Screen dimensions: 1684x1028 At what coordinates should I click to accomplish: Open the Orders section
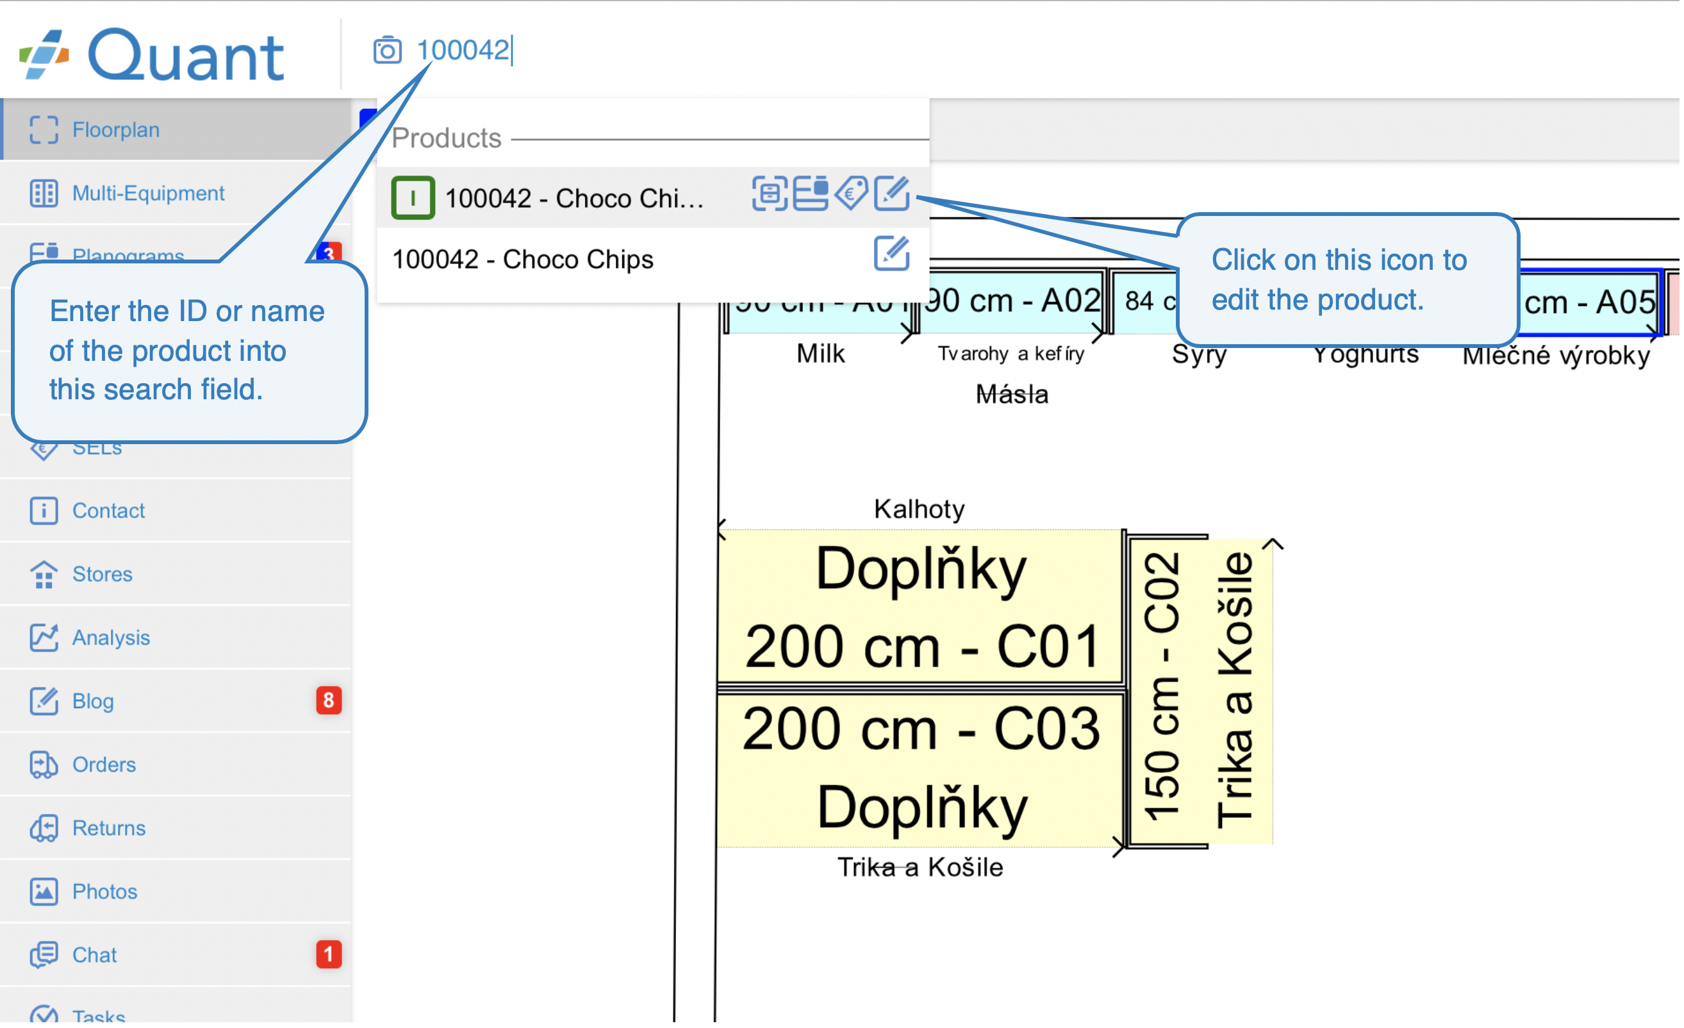pyautogui.click(x=176, y=765)
